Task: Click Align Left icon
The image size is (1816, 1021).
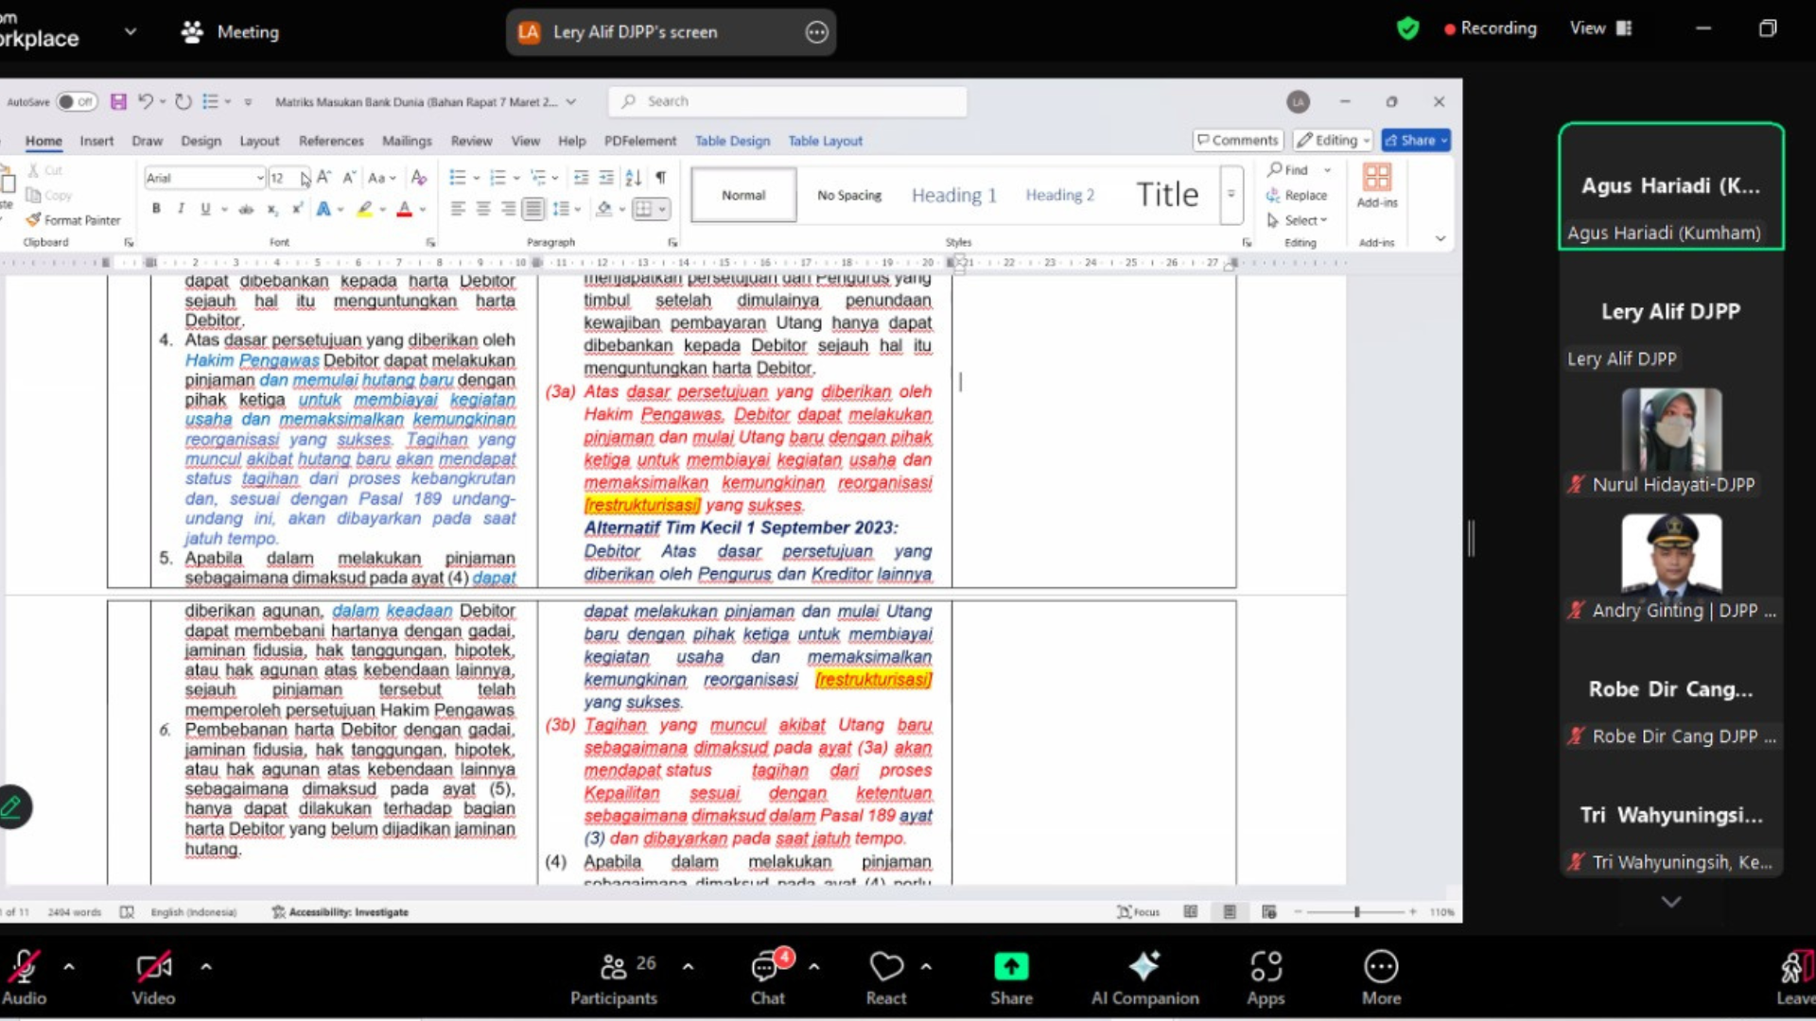Action: pyautogui.click(x=458, y=209)
